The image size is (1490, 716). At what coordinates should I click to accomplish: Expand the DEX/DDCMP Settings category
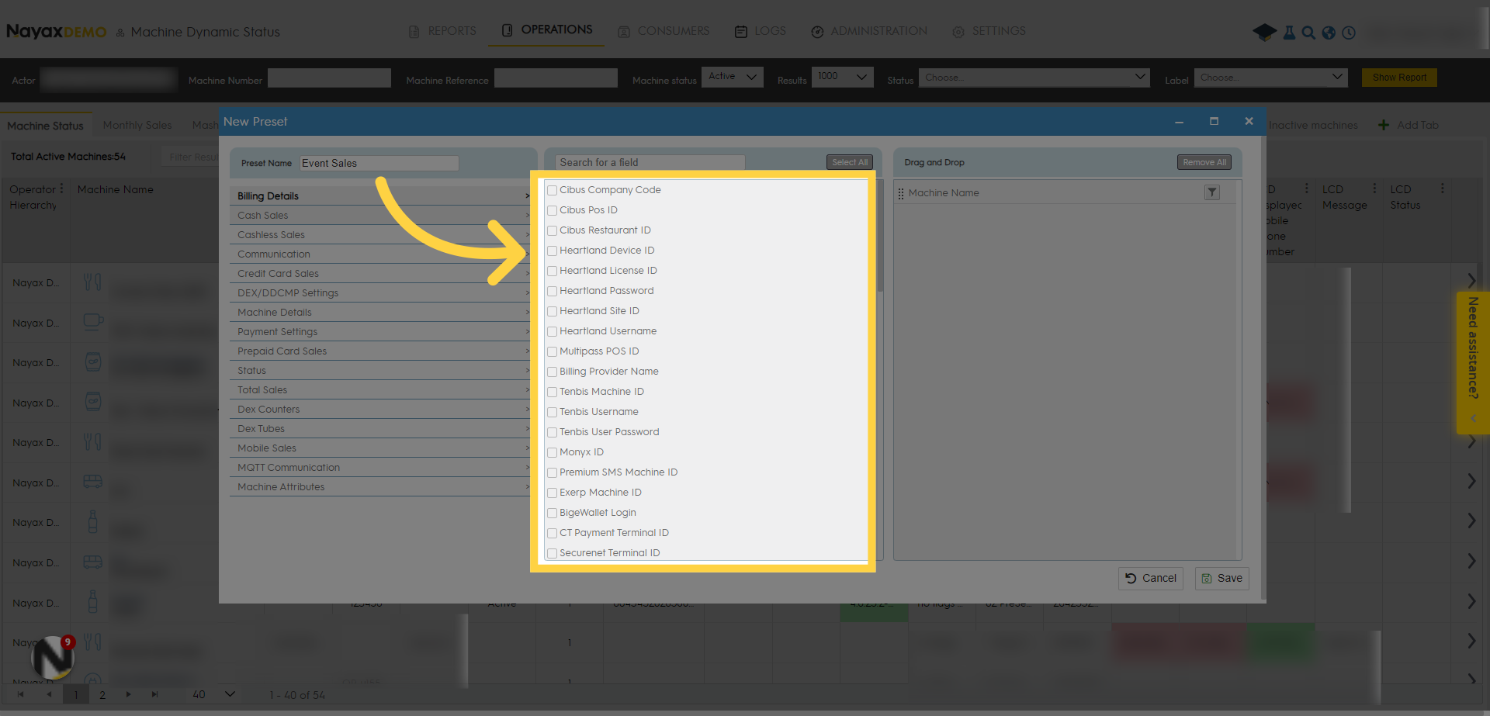(380, 293)
